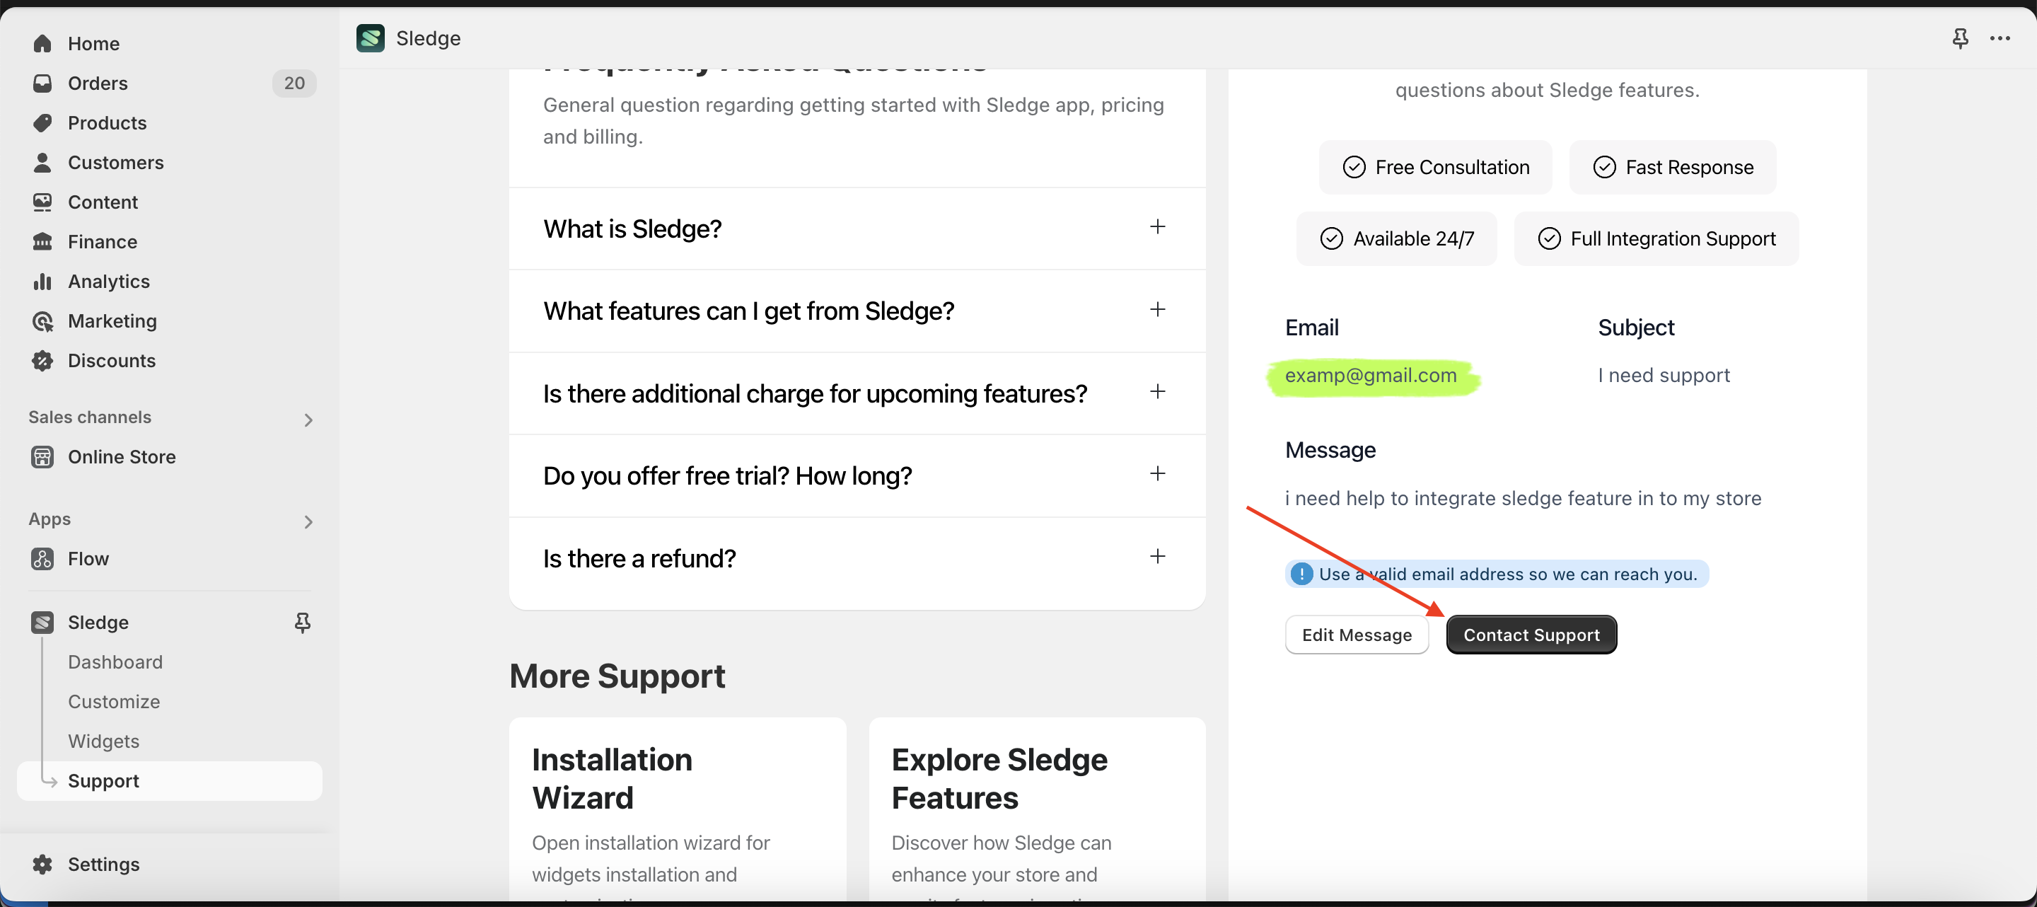The width and height of the screenshot is (2037, 907).
Task: Open the Orders menu item
Action: click(x=98, y=83)
